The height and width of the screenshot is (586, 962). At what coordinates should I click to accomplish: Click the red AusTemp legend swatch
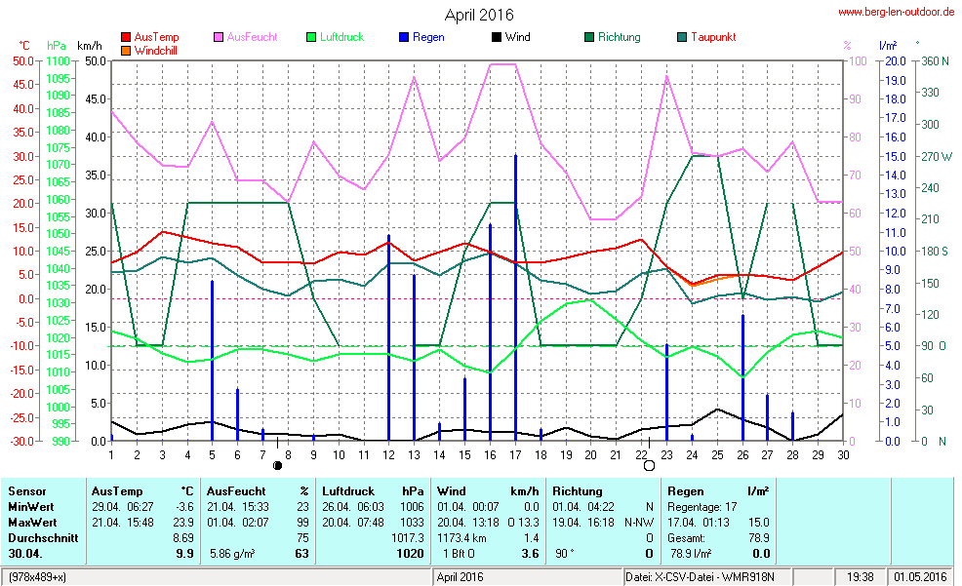click(x=126, y=38)
